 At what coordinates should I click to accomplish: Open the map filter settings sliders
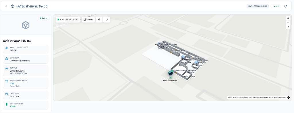click(99, 20)
